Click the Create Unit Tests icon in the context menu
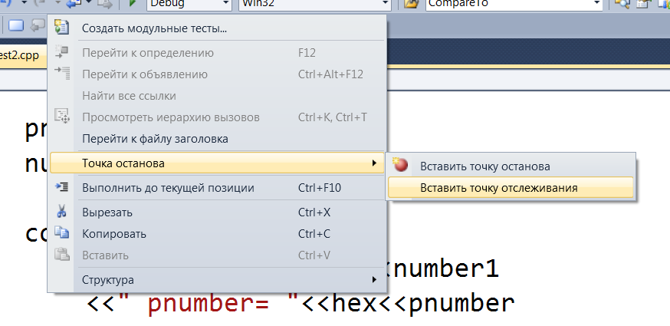The width and height of the screenshot is (670, 326). pos(61,28)
